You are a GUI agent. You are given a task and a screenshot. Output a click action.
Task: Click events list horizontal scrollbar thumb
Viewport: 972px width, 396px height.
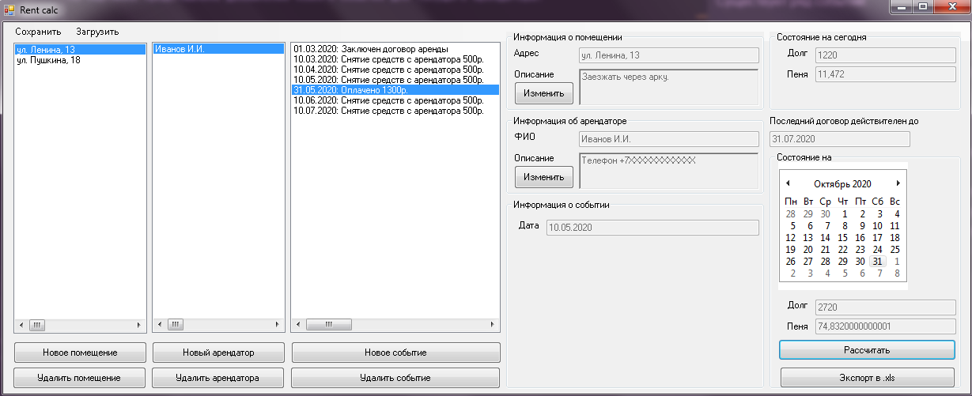(x=329, y=325)
